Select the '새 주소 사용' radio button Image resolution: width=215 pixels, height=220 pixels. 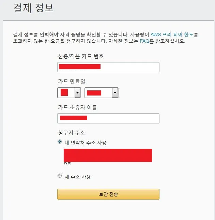(60, 176)
